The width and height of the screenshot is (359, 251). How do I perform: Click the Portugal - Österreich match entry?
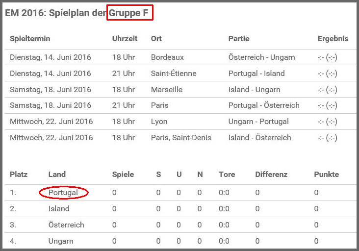coord(264,105)
